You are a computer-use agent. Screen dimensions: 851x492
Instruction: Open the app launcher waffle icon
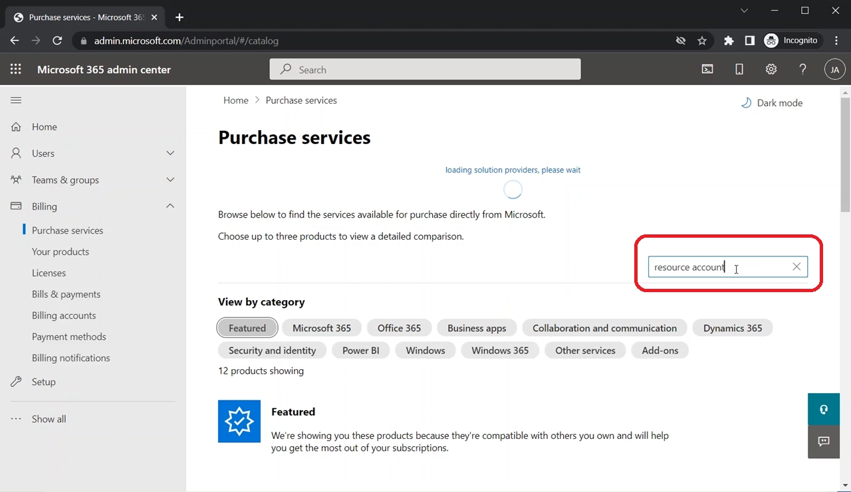click(16, 70)
